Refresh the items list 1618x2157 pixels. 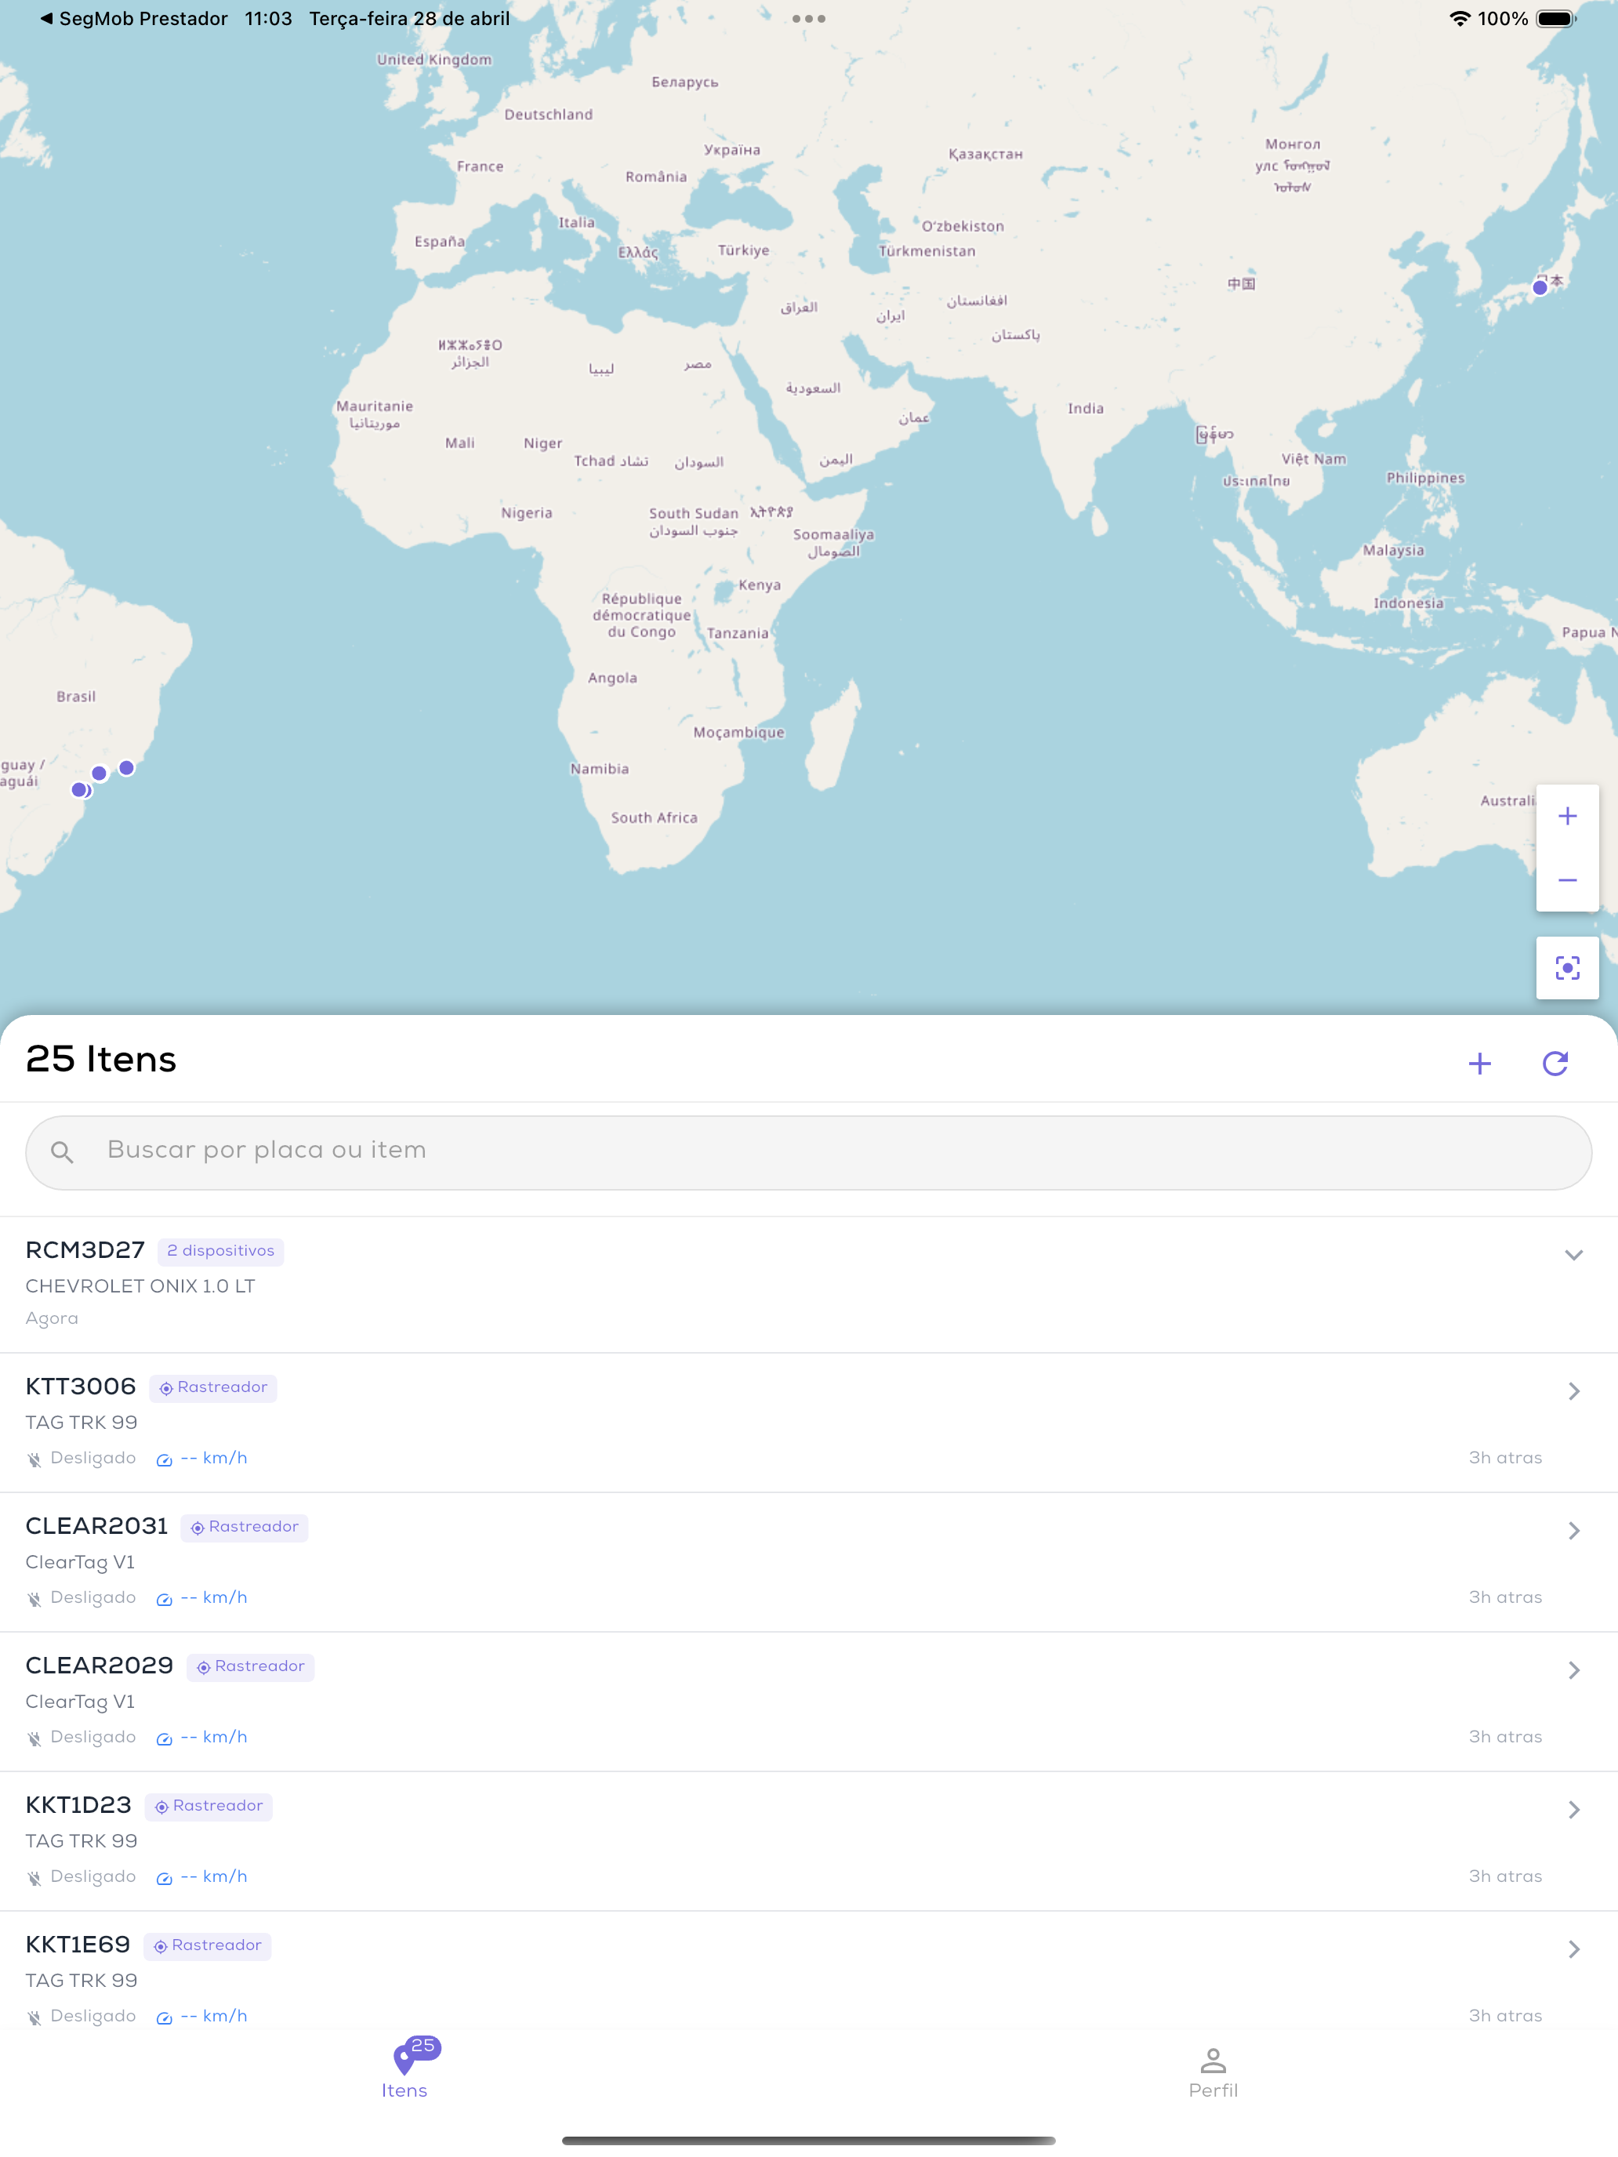(1555, 1063)
